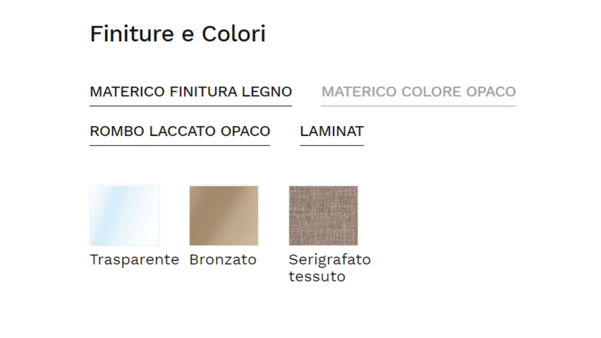Screen dimensions: 601x338
Task: Select the Rombo Laccato Opaco tab
Action: (x=180, y=131)
